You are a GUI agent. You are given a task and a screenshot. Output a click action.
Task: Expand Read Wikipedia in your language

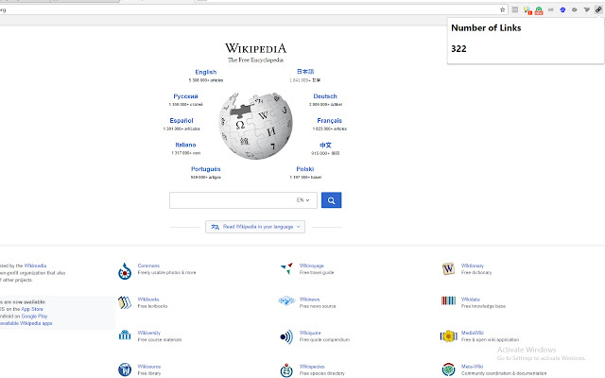coord(255,227)
